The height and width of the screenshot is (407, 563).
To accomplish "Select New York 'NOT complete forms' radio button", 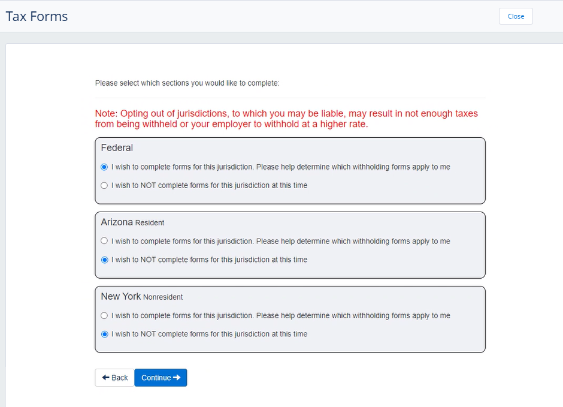I will [x=104, y=334].
